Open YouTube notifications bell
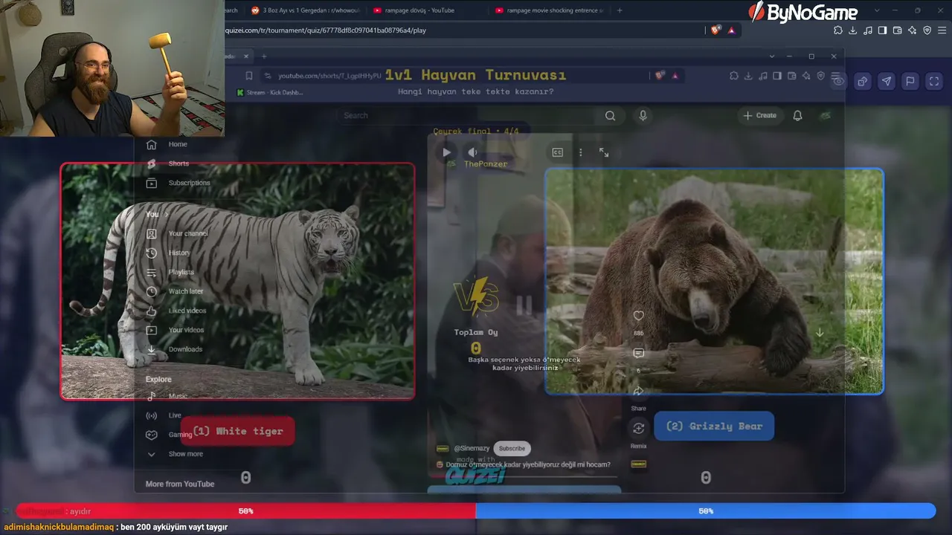 pos(797,115)
